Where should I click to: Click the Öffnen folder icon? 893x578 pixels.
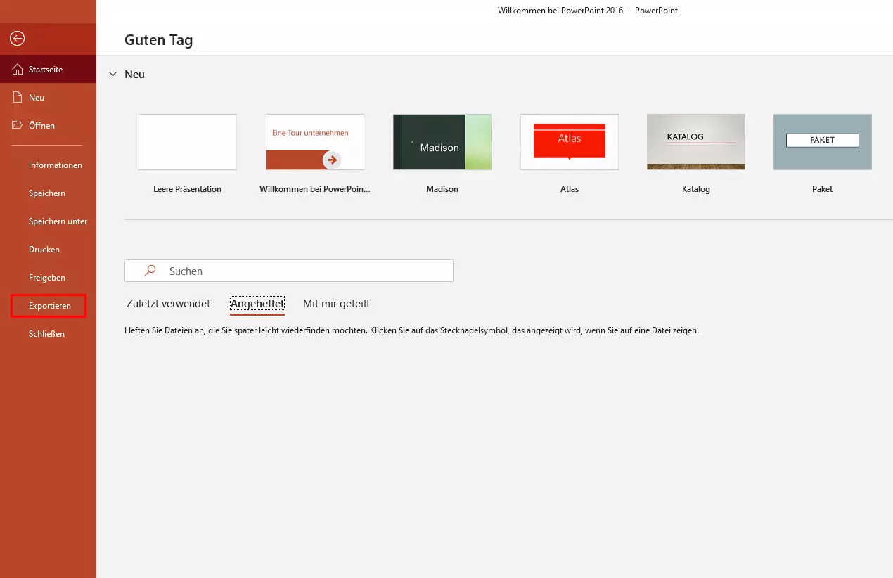click(x=18, y=126)
